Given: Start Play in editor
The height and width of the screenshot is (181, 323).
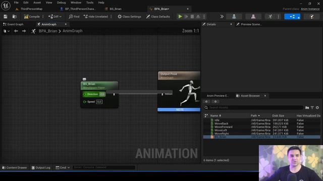Looking at the screenshot, I should click(180, 17).
